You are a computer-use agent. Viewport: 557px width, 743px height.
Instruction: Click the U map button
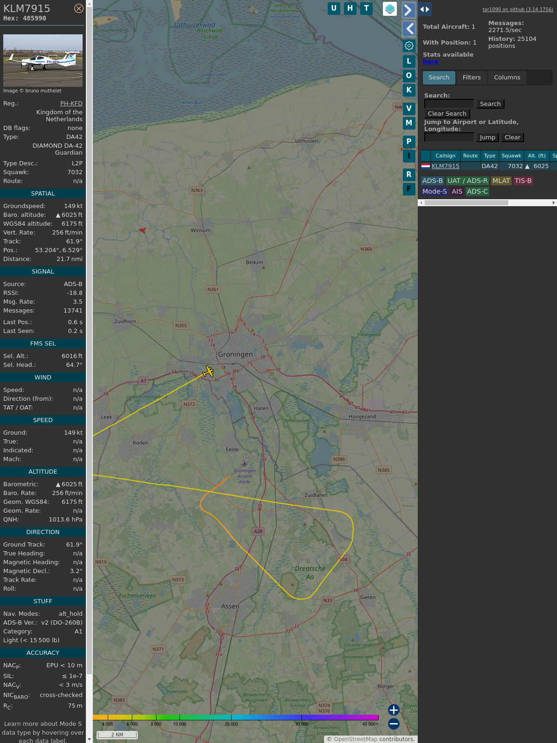click(334, 8)
